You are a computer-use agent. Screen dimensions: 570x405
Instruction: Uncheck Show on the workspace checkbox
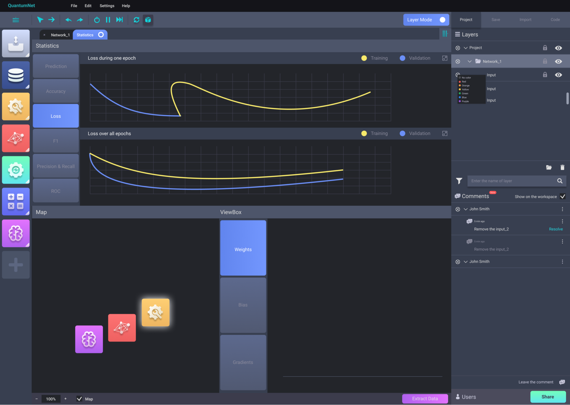(x=563, y=197)
